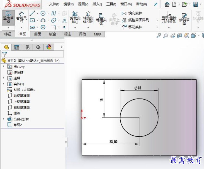The height and width of the screenshot is (169, 204).
Task: Switch to the ConfigurationManager panel tab
Action: [28, 47]
